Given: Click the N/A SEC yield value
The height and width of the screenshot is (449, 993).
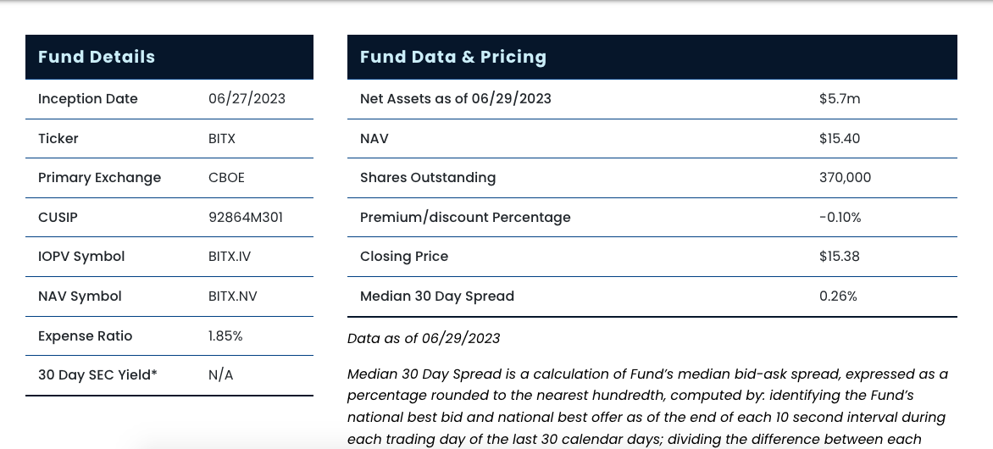Looking at the screenshot, I should click(x=220, y=374).
